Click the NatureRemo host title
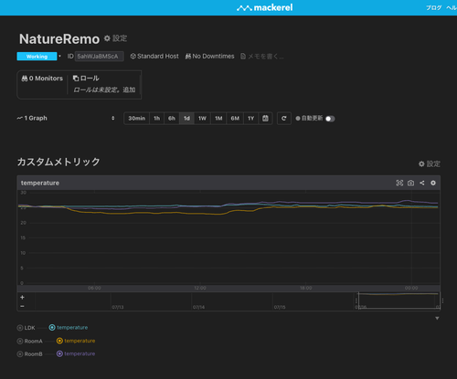Image resolution: width=457 pixels, height=379 pixels. [x=59, y=39]
